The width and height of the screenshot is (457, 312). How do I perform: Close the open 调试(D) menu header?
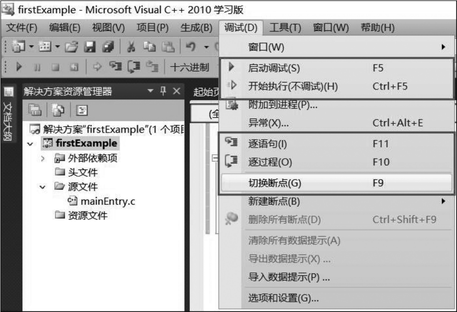[x=241, y=28]
